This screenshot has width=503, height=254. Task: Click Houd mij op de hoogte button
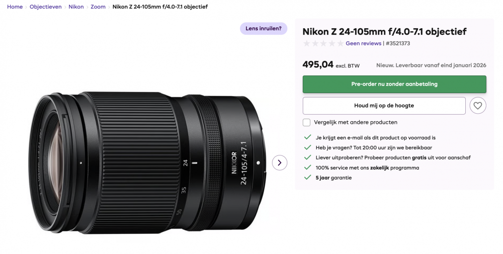(384, 106)
